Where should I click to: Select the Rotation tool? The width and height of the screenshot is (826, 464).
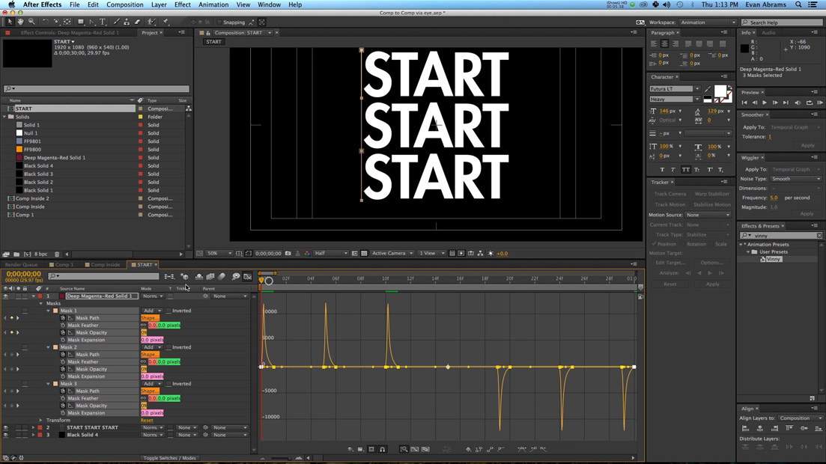pyautogui.click(x=45, y=22)
